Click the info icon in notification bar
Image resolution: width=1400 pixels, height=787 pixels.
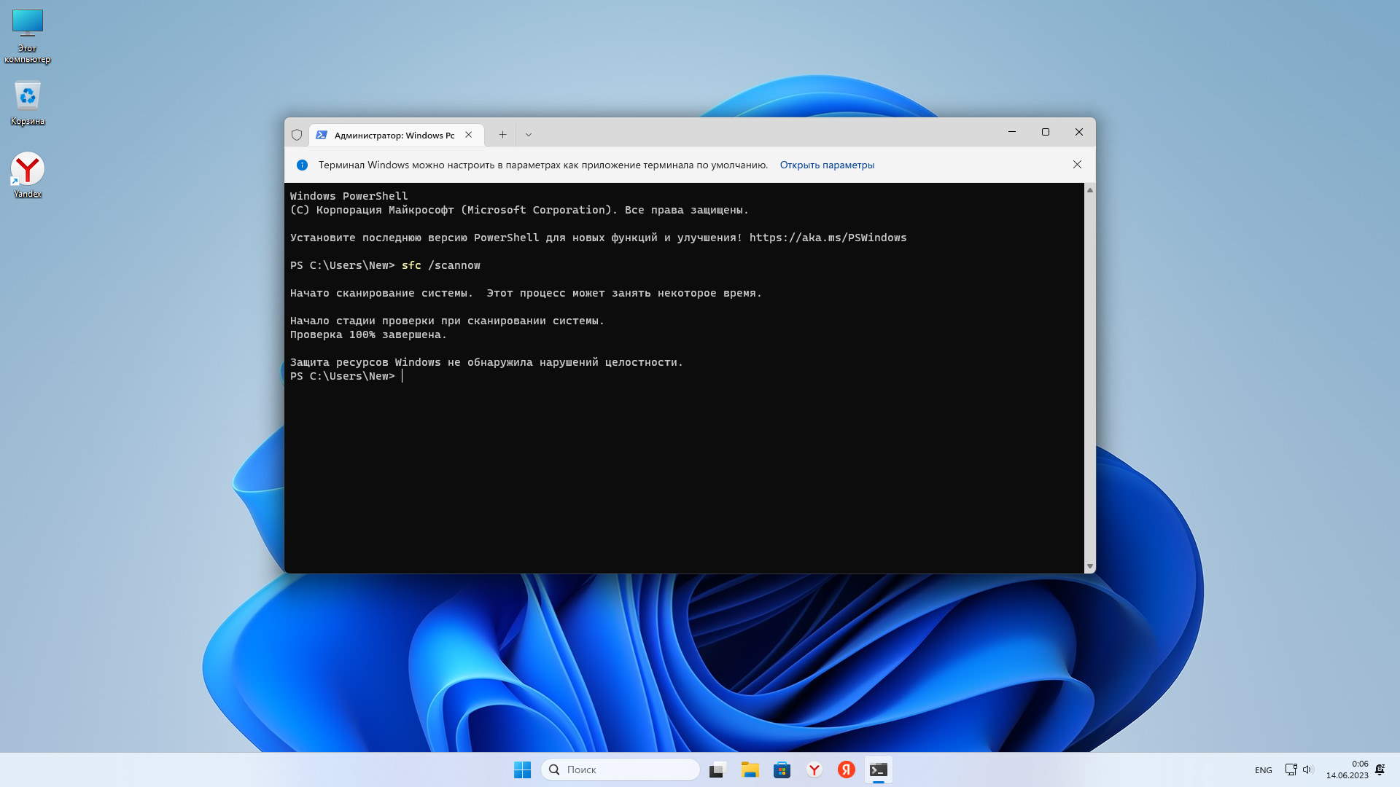click(x=302, y=165)
